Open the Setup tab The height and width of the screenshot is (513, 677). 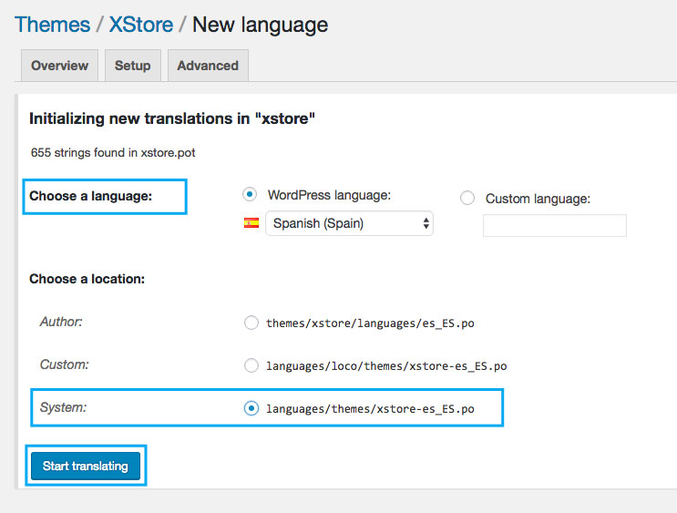tap(132, 66)
